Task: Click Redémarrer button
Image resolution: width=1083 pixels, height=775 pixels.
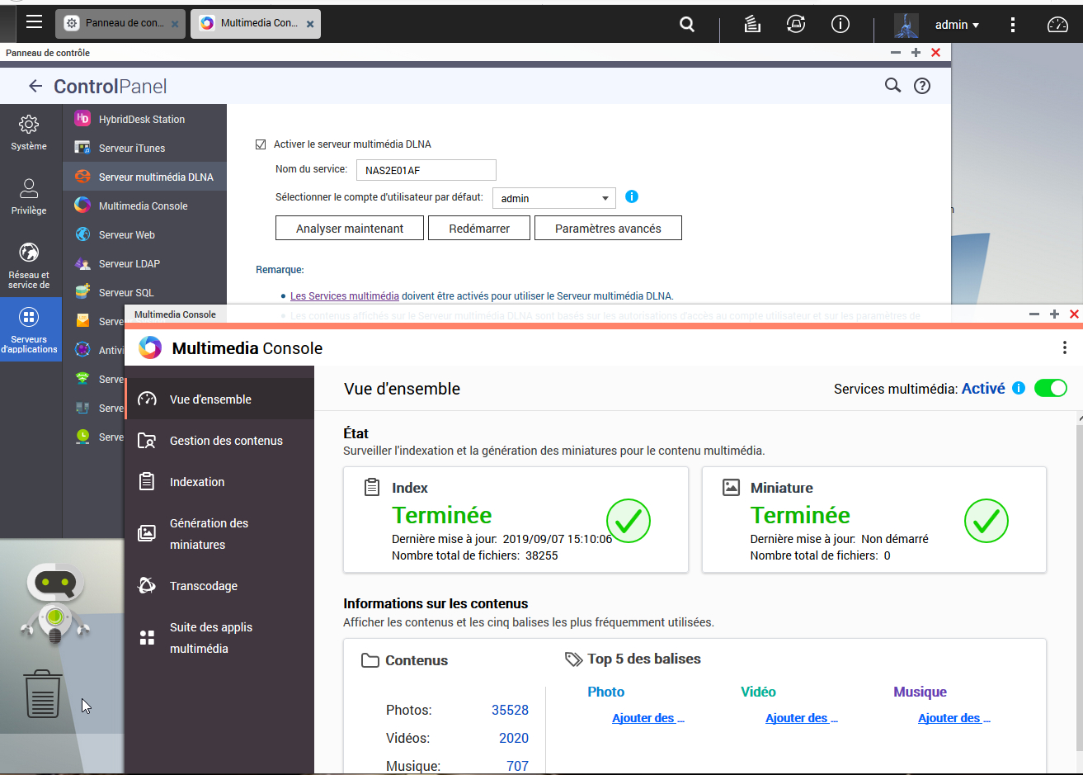Action: (479, 228)
